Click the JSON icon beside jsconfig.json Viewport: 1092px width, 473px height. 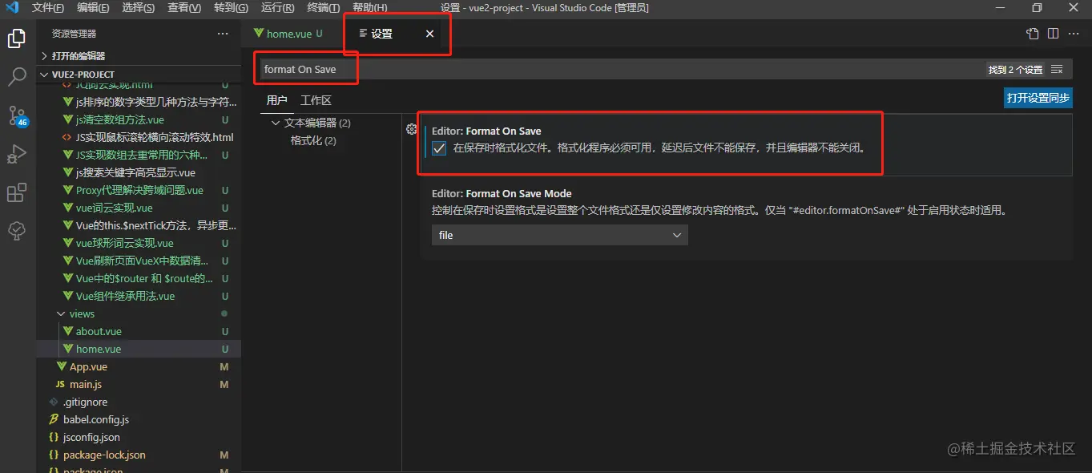click(x=54, y=437)
